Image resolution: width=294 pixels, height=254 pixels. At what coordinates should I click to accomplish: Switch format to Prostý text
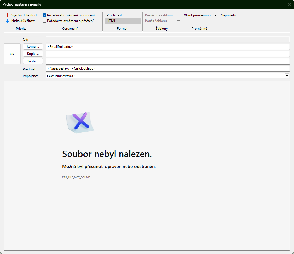[114, 15]
